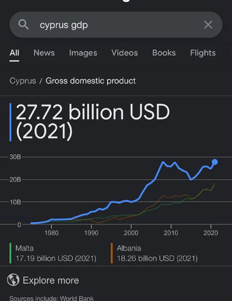
Task: Click Gross domestic product breadcrumb
Action: [x=90, y=81]
